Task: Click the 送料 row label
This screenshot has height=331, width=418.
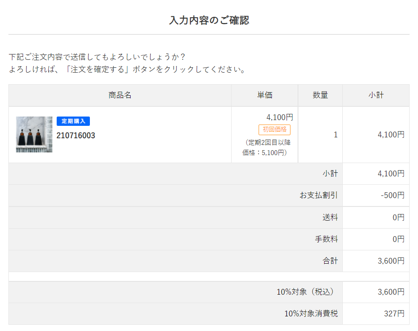Action: (330, 218)
